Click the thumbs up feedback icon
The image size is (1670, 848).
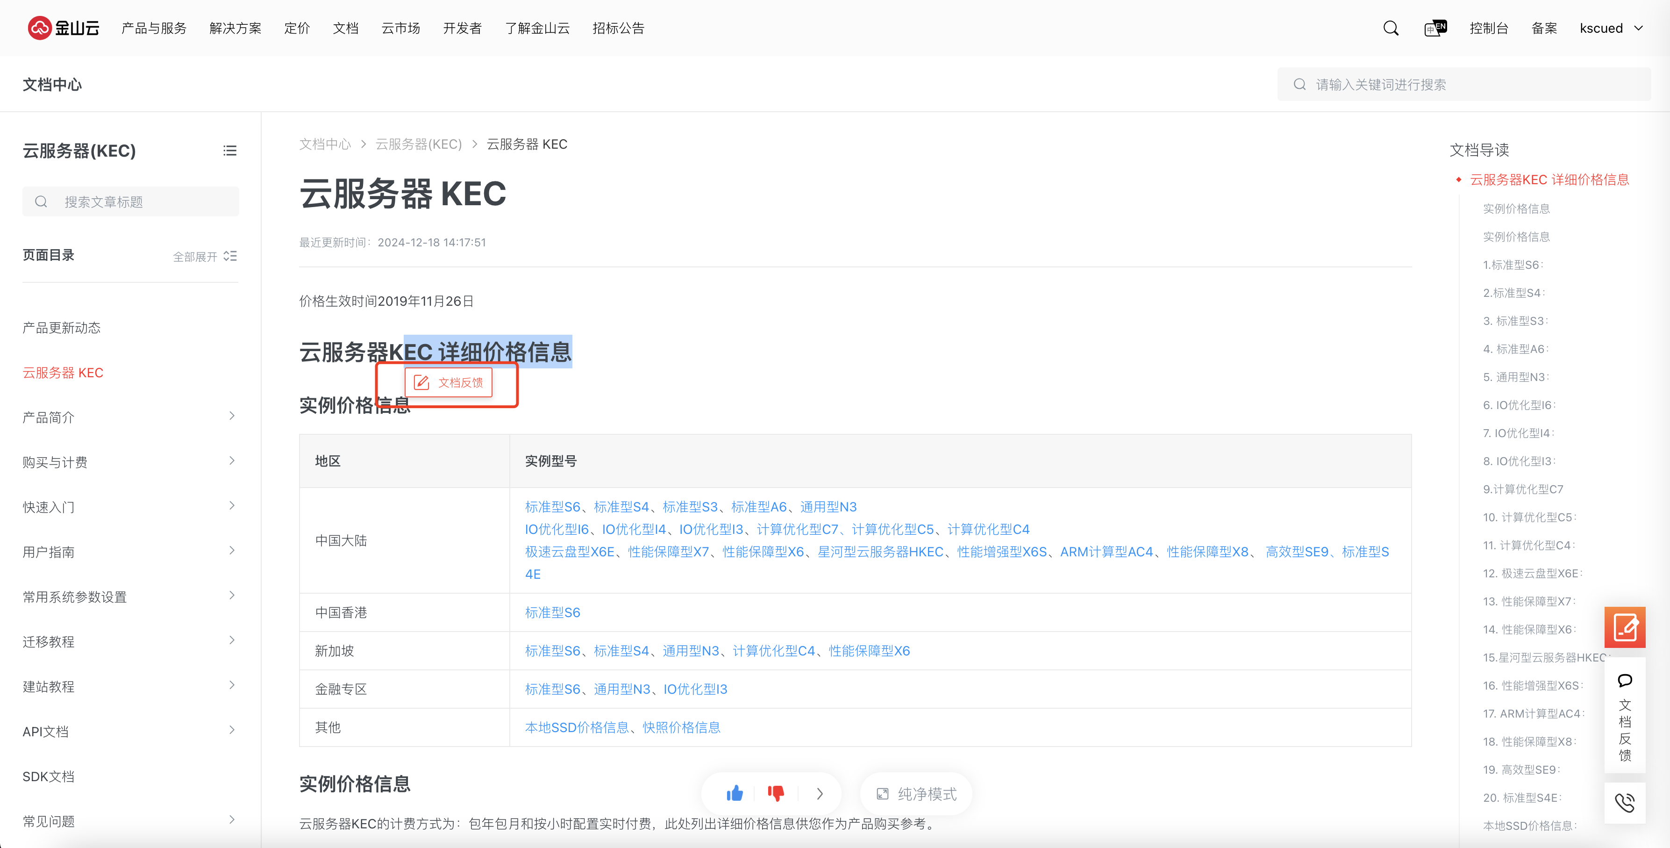735,793
